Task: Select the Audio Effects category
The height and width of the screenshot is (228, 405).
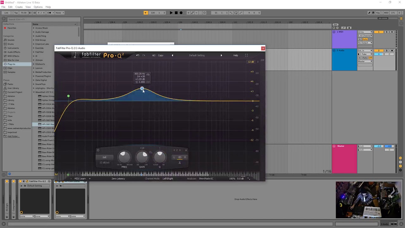Action: (x=14, y=52)
